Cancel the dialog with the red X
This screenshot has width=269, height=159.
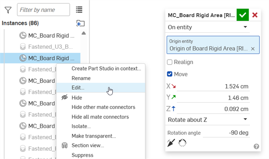(x=255, y=15)
